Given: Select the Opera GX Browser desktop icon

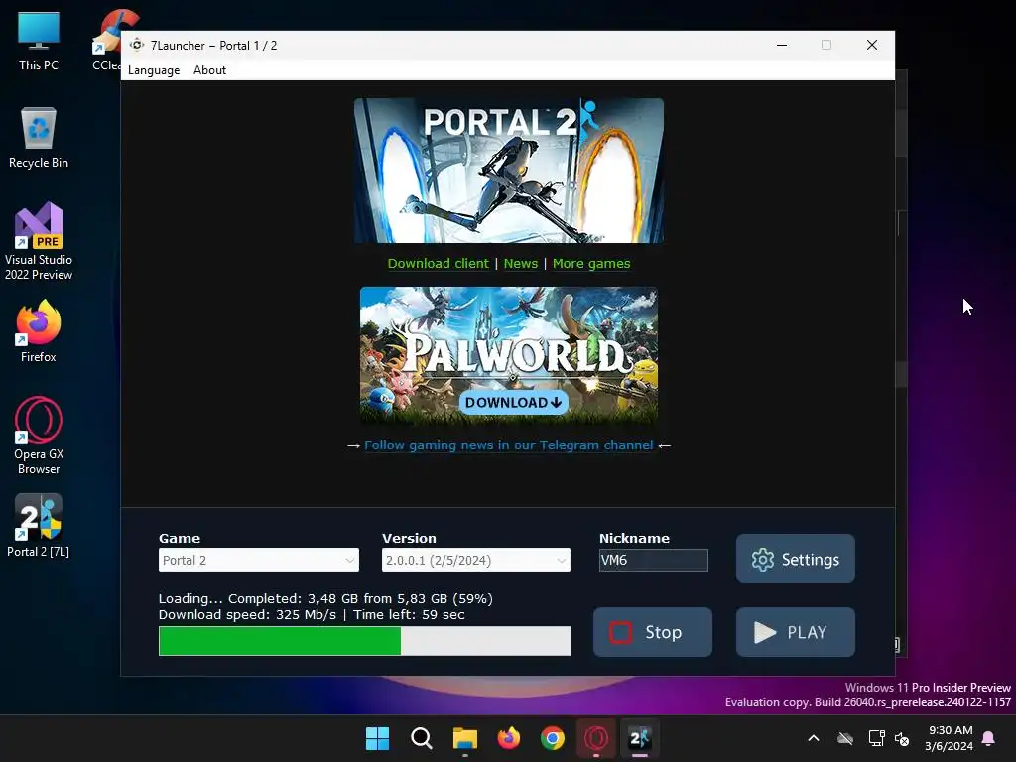Looking at the screenshot, I should click(x=39, y=437).
